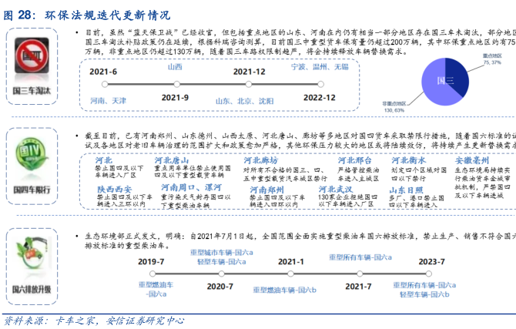Click the green 国IV 国四车限行 icon
Image resolution: width=516 pixels, height=329 pixels.
coord(30,151)
